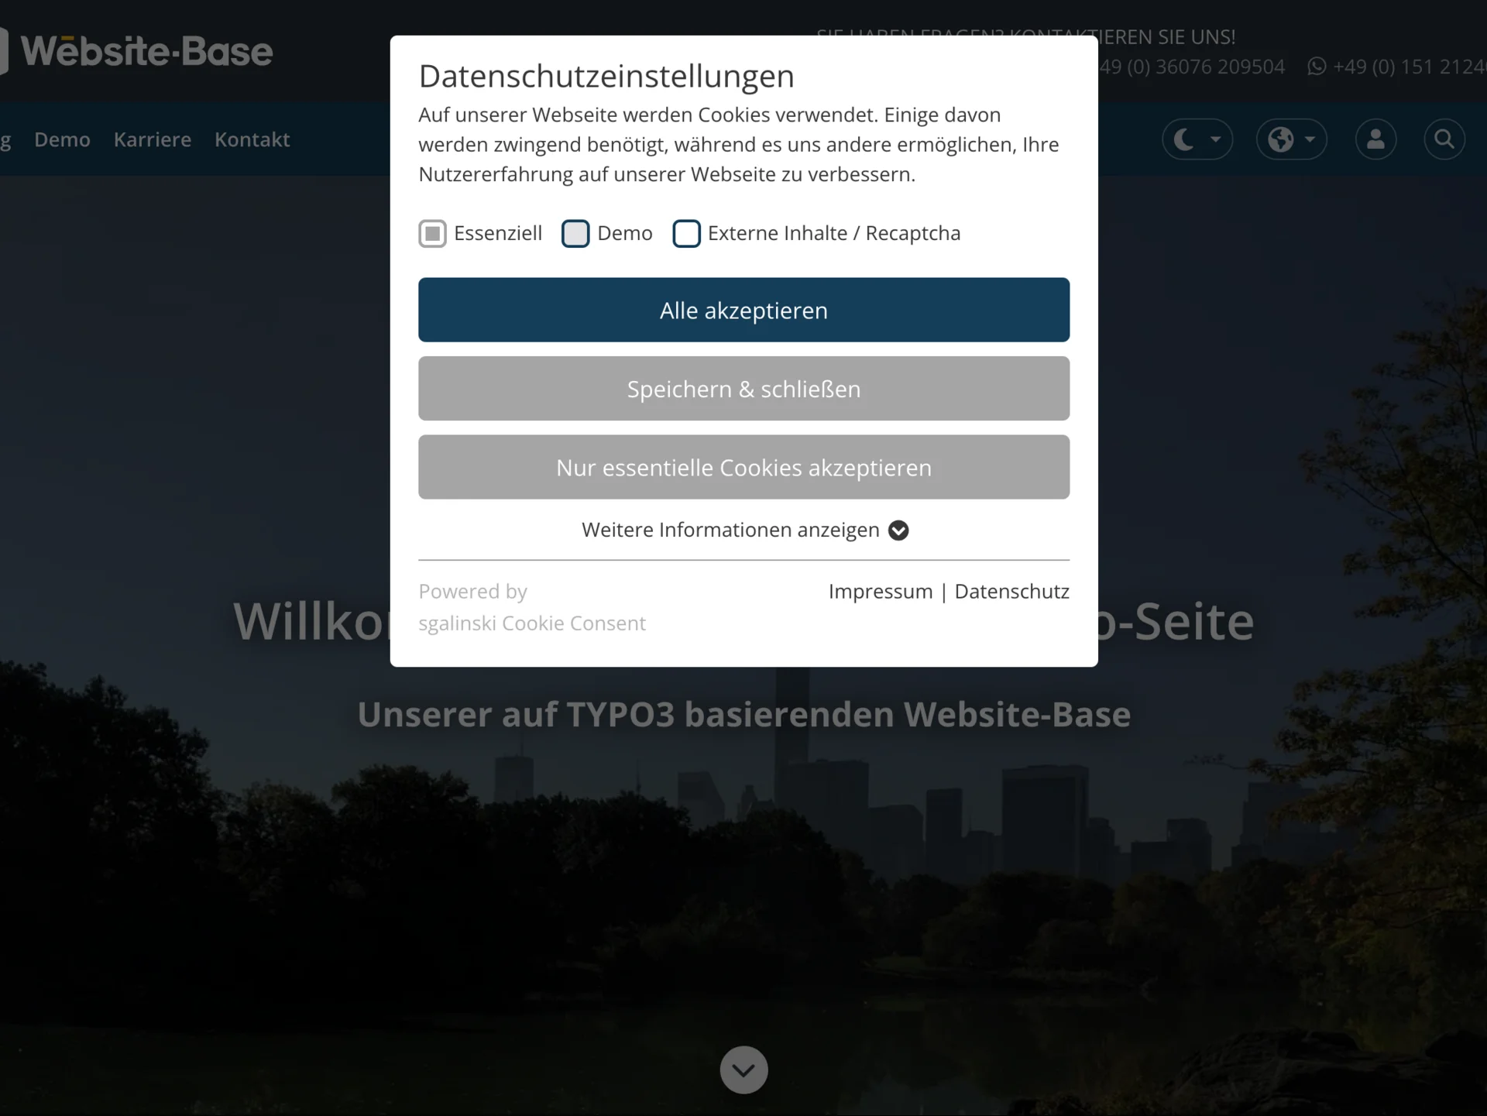Click the Alle akzeptieren button
Screen dimensions: 1487x1116
point(743,310)
